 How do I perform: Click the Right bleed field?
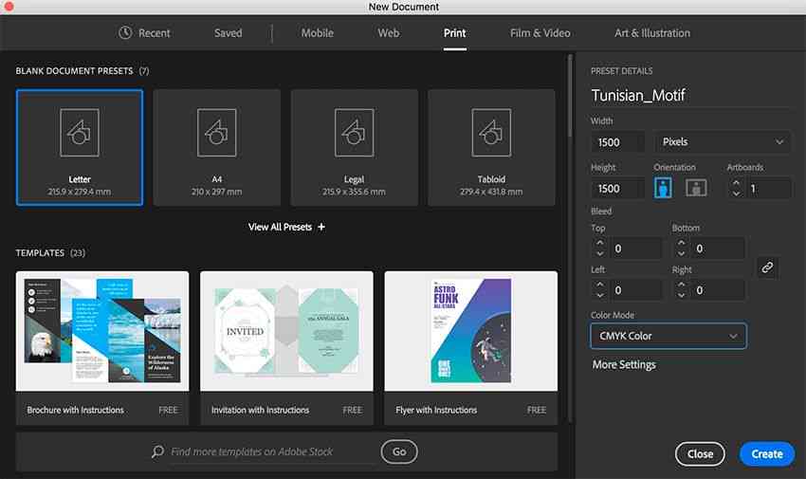coord(718,290)
